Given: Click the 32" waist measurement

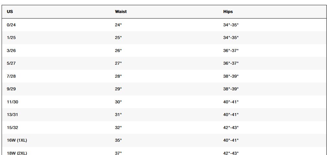Looking at the screenshot, I should [x=118, y=128].
